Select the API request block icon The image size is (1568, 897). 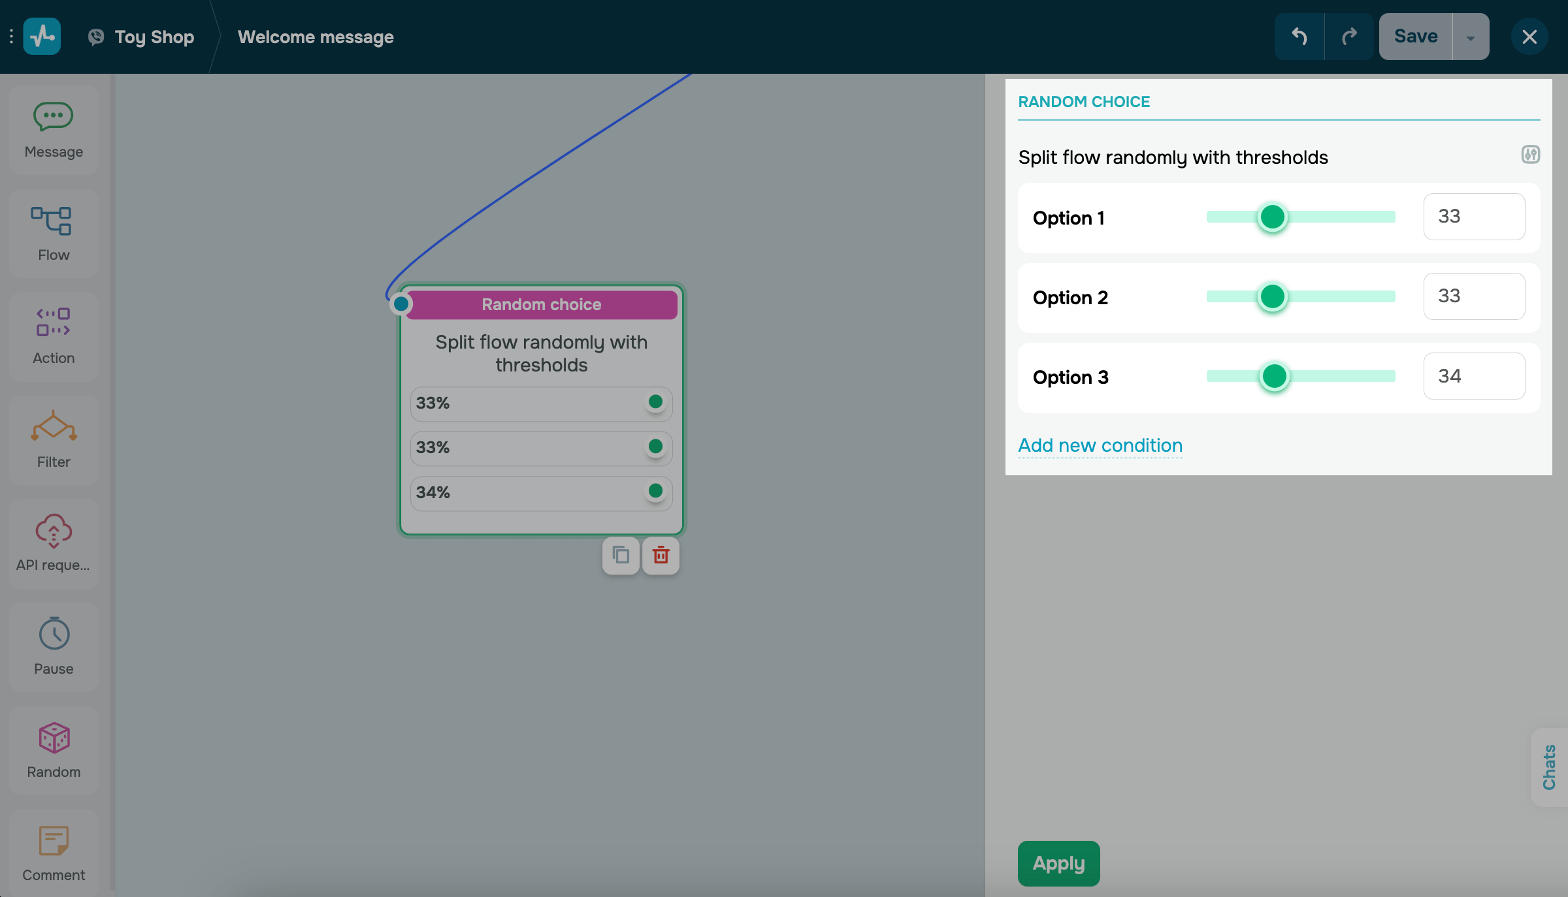point(53,530)
